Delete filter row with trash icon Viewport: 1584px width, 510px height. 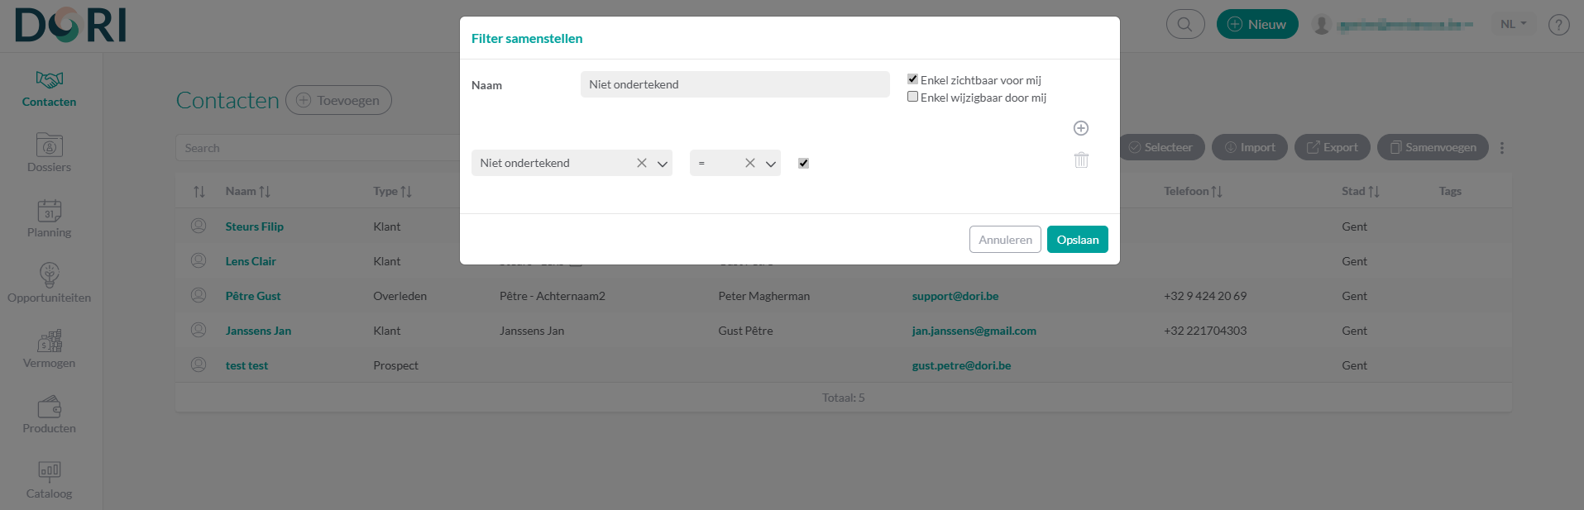tap(1081, 160)
